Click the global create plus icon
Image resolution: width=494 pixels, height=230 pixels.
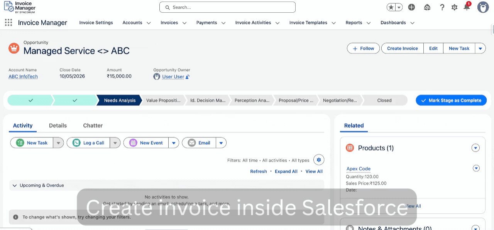[411, 7]
